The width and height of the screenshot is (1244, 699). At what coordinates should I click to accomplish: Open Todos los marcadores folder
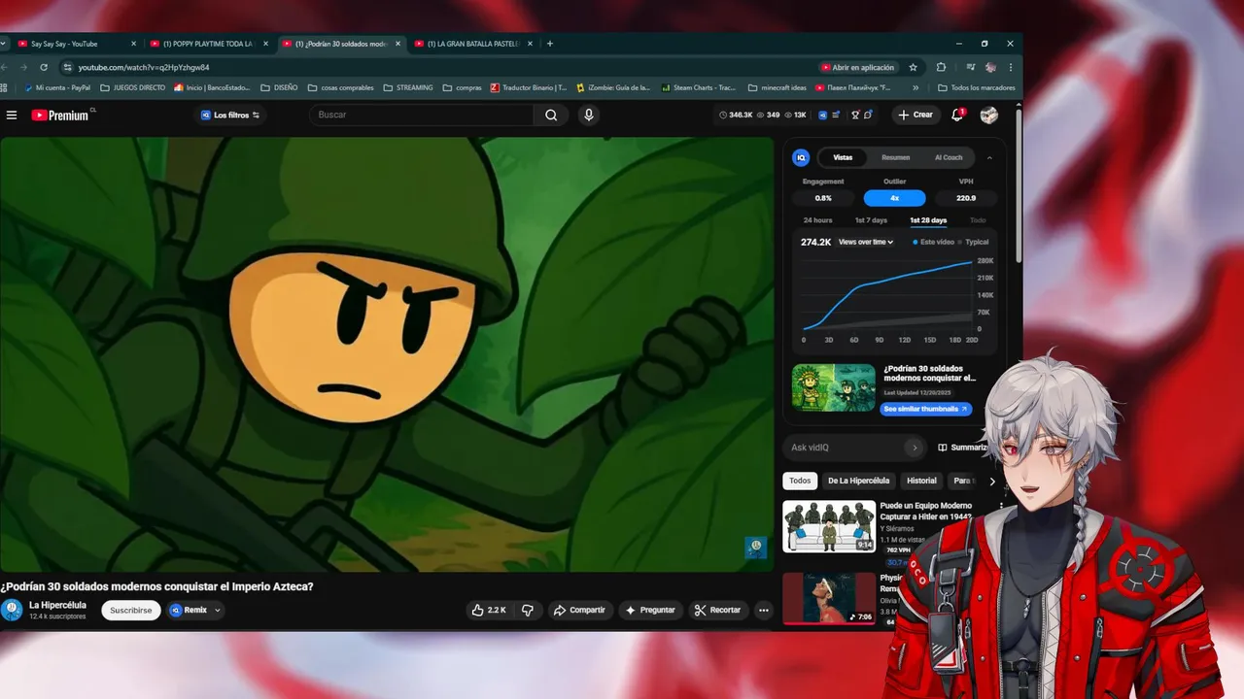pos(977,87)
